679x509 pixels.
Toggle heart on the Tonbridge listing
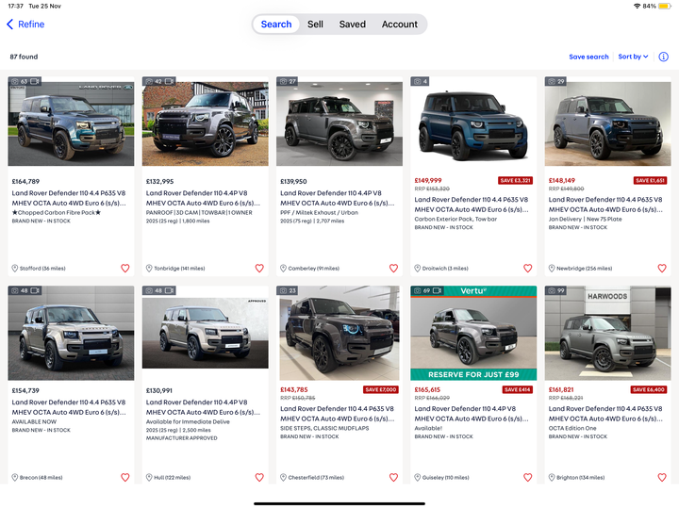259,269
